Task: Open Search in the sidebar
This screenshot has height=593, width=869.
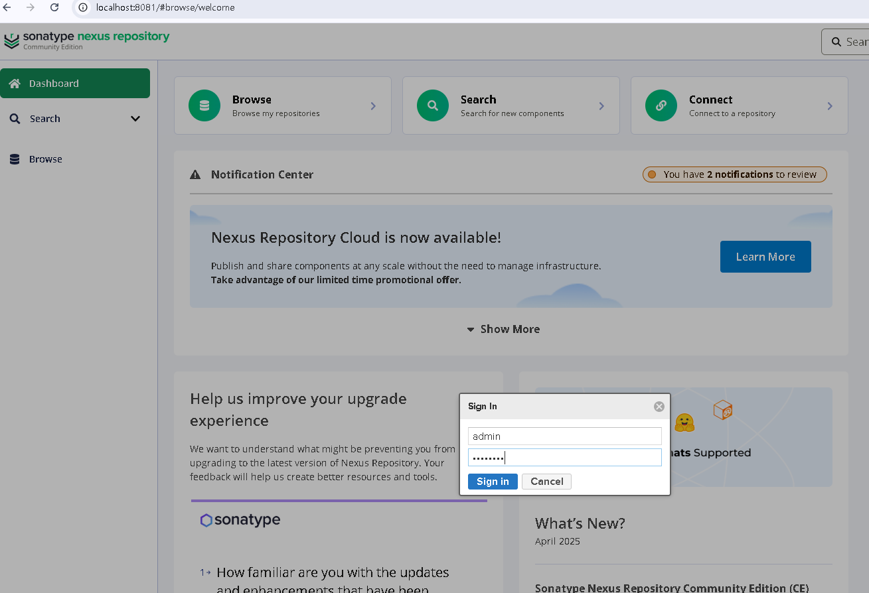Action: click(75, 119)
